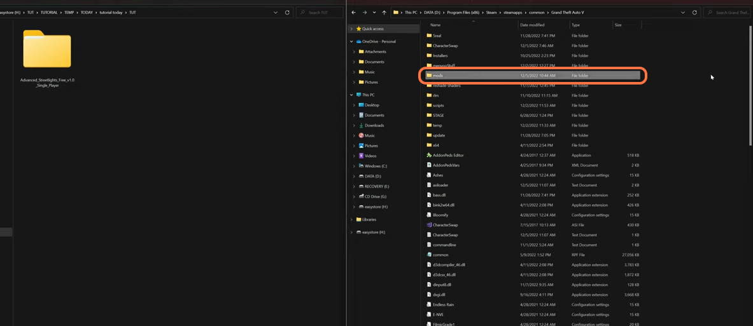
Task: Click the Back arrow in the right window
Action: [354, 12]
